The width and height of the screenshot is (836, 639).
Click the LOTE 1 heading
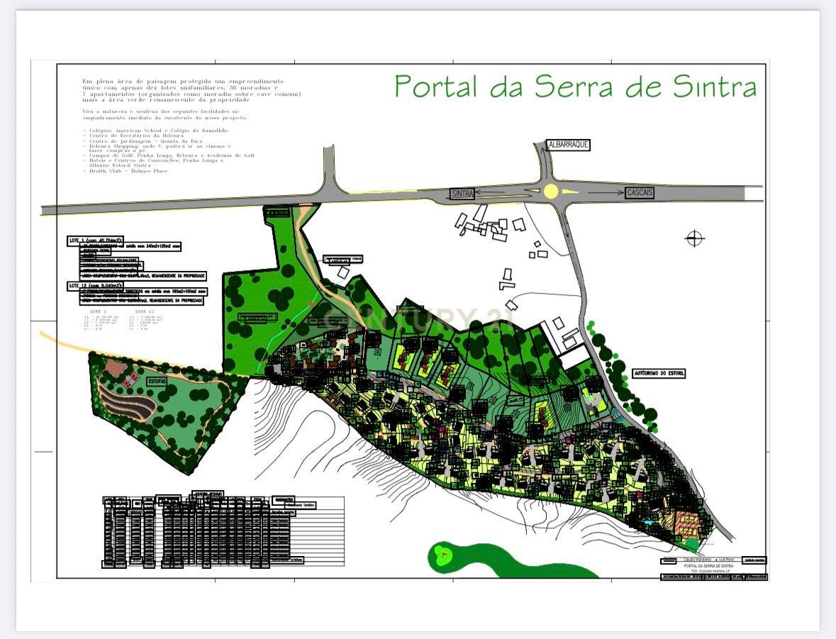[x=96, y=241]
